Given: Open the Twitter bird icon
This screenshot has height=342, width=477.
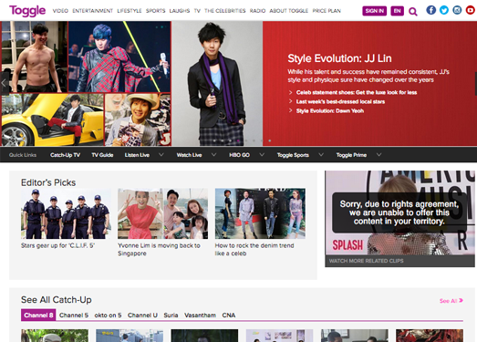Looking at the screenshot, I should (x=444, y=10).
